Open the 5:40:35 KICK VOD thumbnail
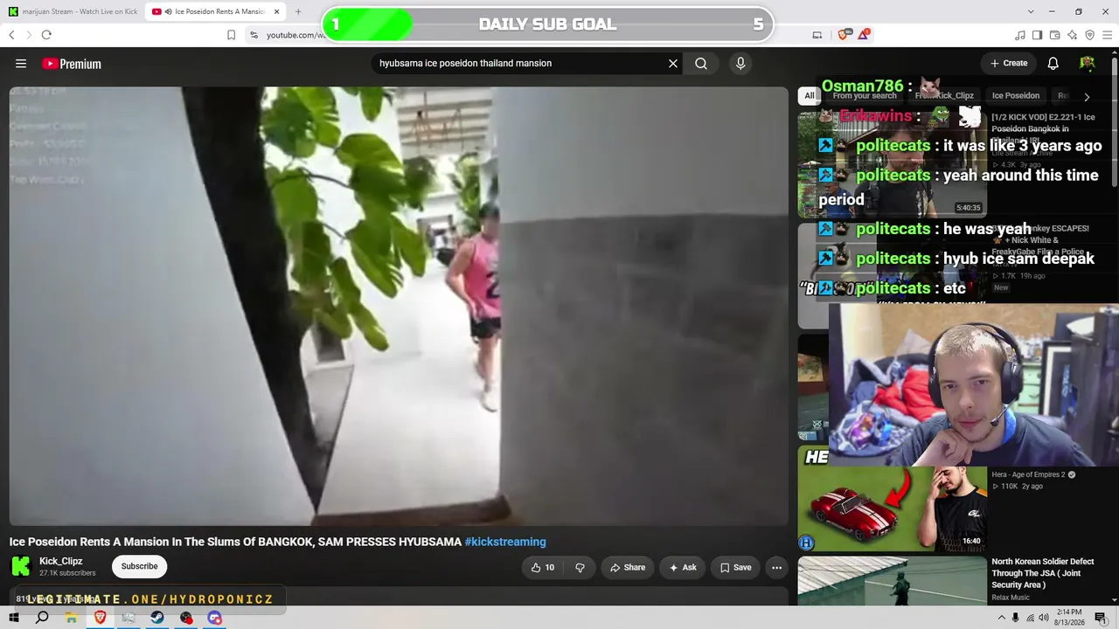This screenshot has width=1119, height=629. 893,163
